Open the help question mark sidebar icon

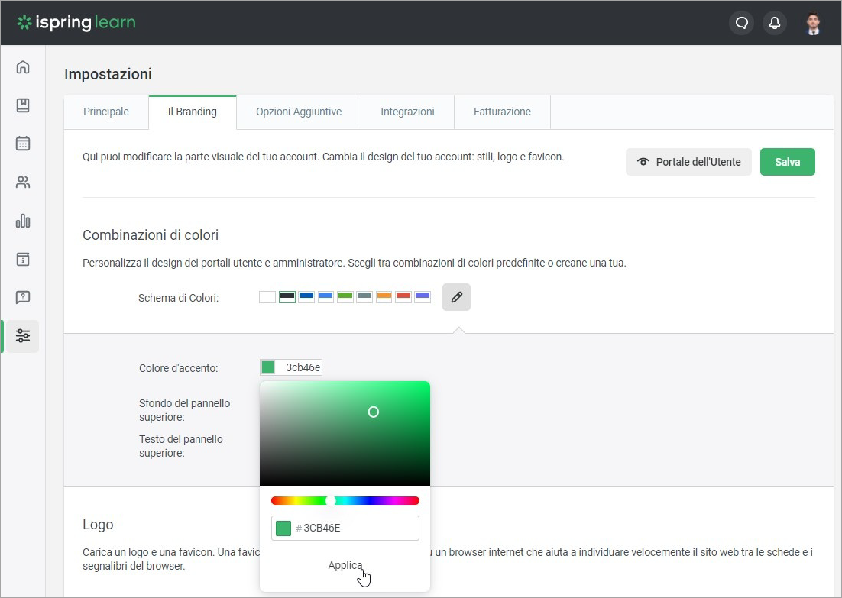[23, 297]
